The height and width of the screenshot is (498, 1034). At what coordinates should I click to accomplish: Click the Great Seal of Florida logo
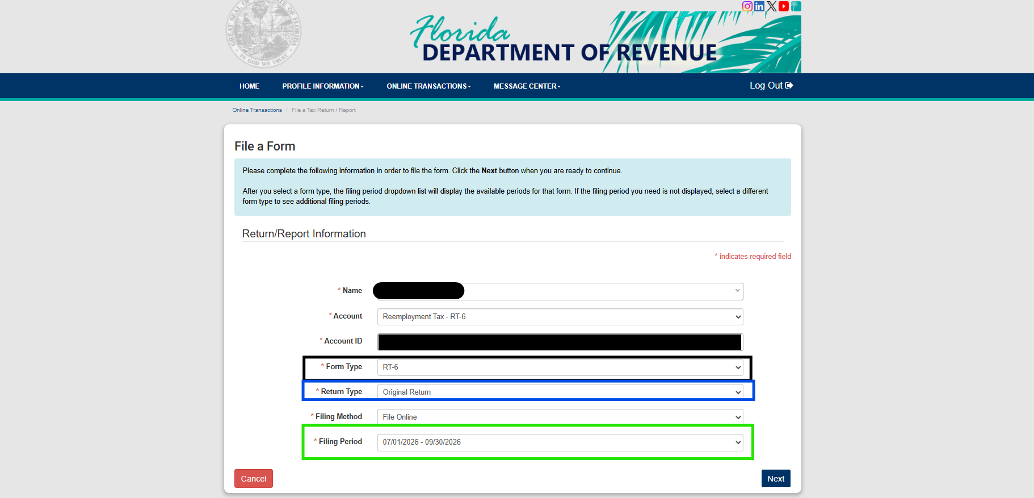click(x=264, y=33)
